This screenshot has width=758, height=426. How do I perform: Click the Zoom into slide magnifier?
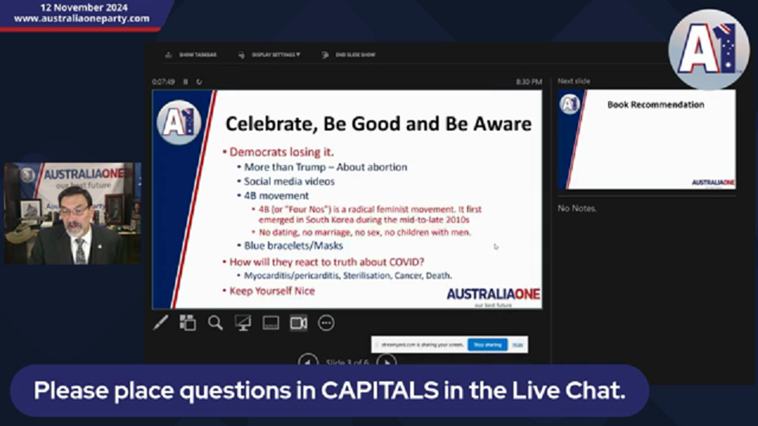[x=215, y=322]
